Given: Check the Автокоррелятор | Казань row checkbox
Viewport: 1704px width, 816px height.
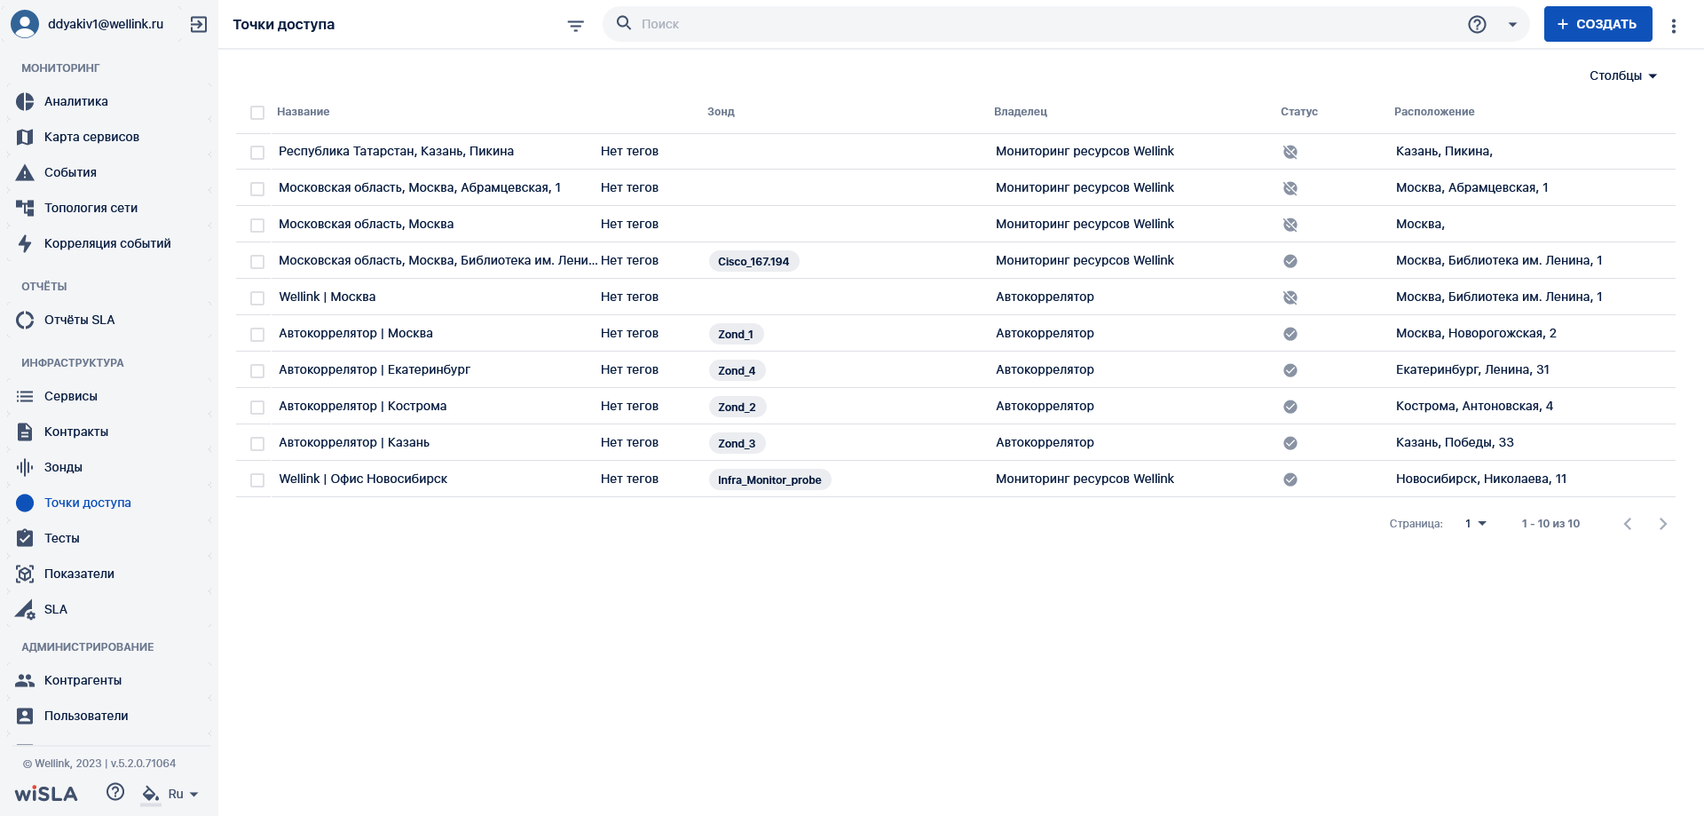Looking at the screenshot, I should (257, 444).
